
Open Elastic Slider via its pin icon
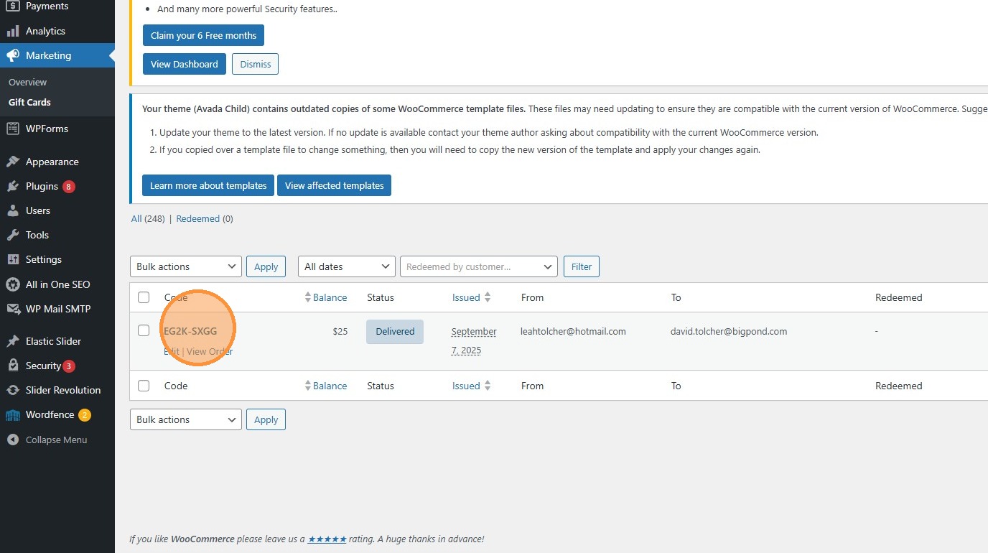point(12,341)
